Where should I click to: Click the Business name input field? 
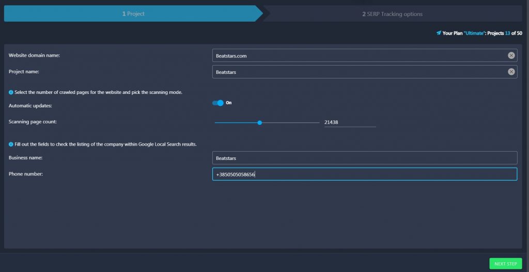(x=365, y=158)
